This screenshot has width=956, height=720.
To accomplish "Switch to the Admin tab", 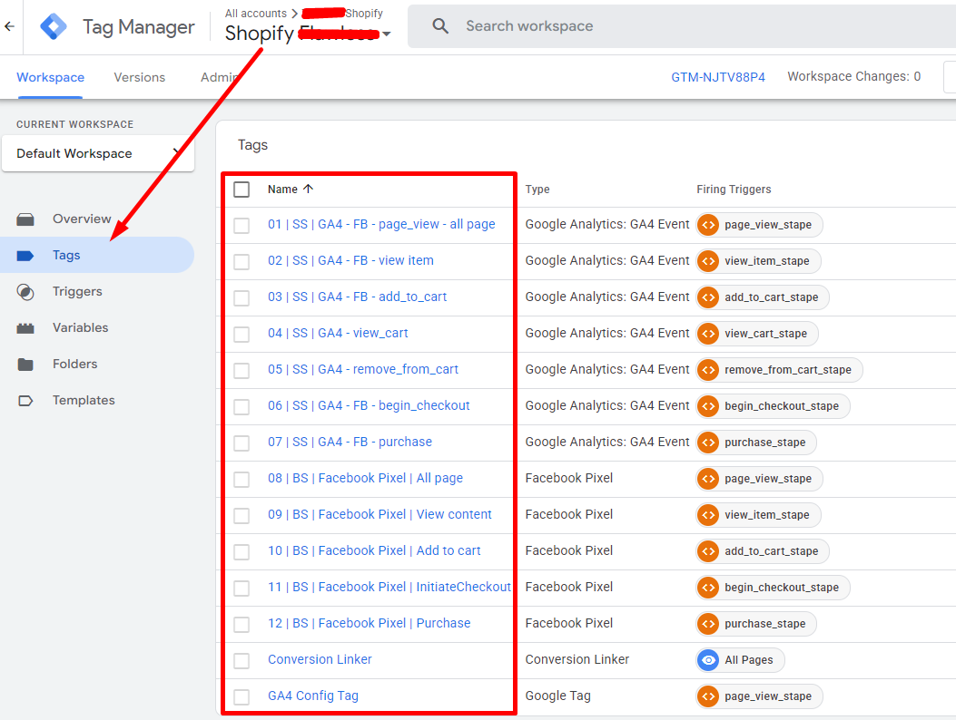I will pyautogui.click(x=218, y=77).
